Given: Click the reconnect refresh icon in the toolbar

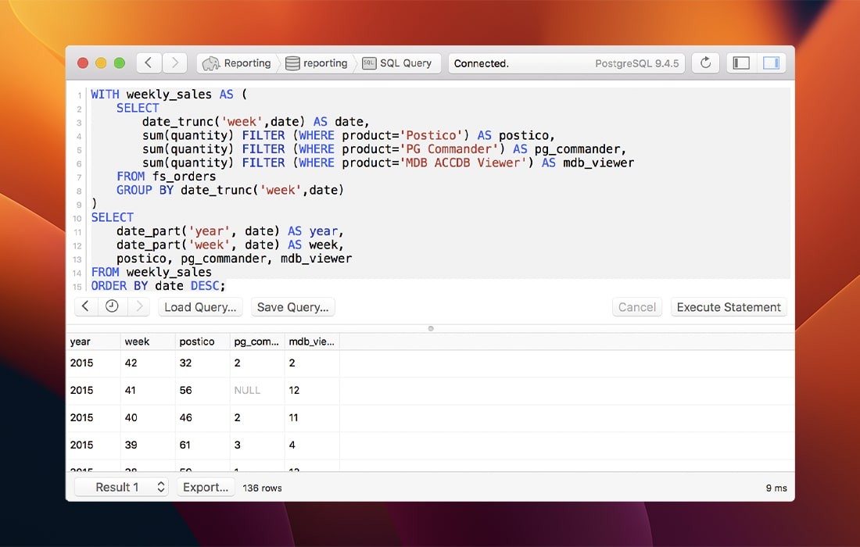Looking at the screenshot, I should point(705,63).
